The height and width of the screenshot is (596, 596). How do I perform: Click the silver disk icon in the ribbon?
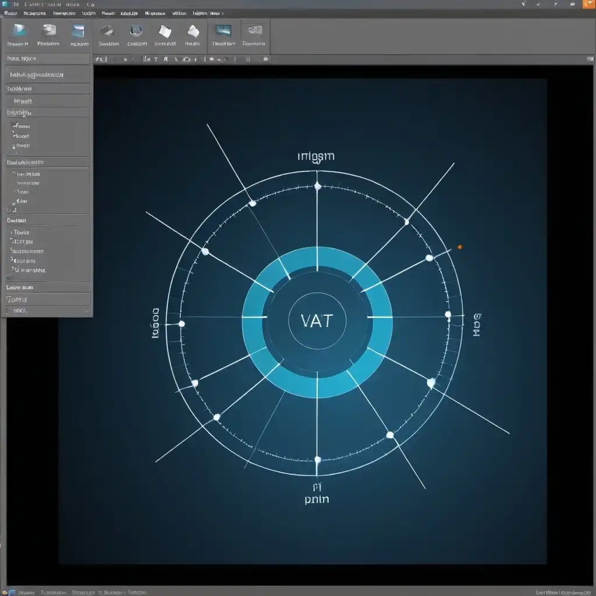[x=49, y=30]
